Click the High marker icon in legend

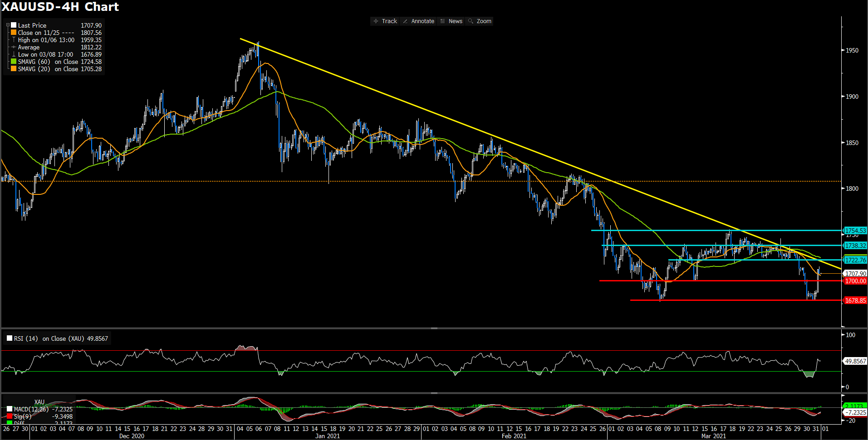(14, 40)
